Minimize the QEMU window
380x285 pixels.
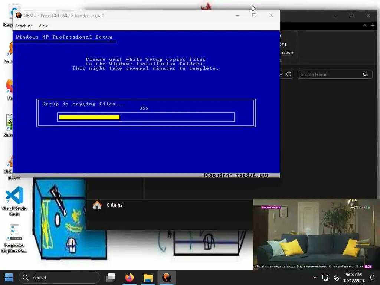(237, 15)
